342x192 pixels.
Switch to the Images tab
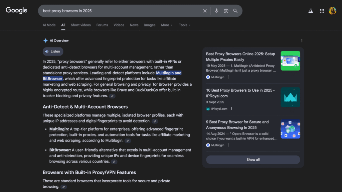[x=150, y=25]
